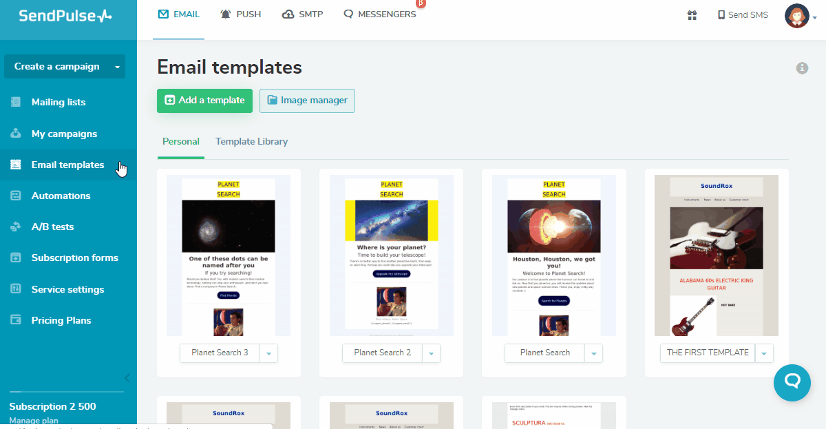Open the Image manager

pyautogui.click(x=307, y=101)
